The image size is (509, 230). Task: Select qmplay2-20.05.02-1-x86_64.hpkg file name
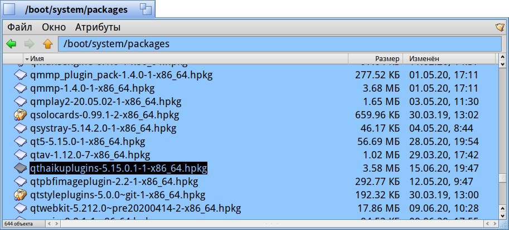(105, 102)
